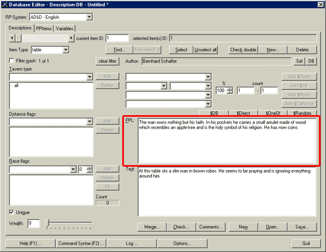Click the Wealth slider
This screenshot has height=252, width=326.
point(48,223)
